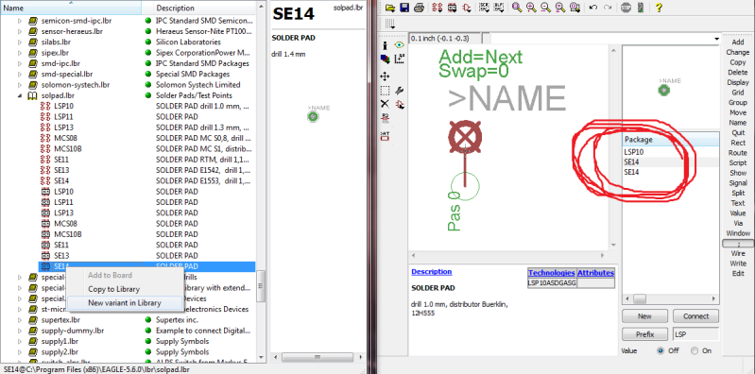Image resolution: width=755 pixels, height=374 pixels.
Task: Click the Prefix input field containing LSP
Action: tap(695, 334)
